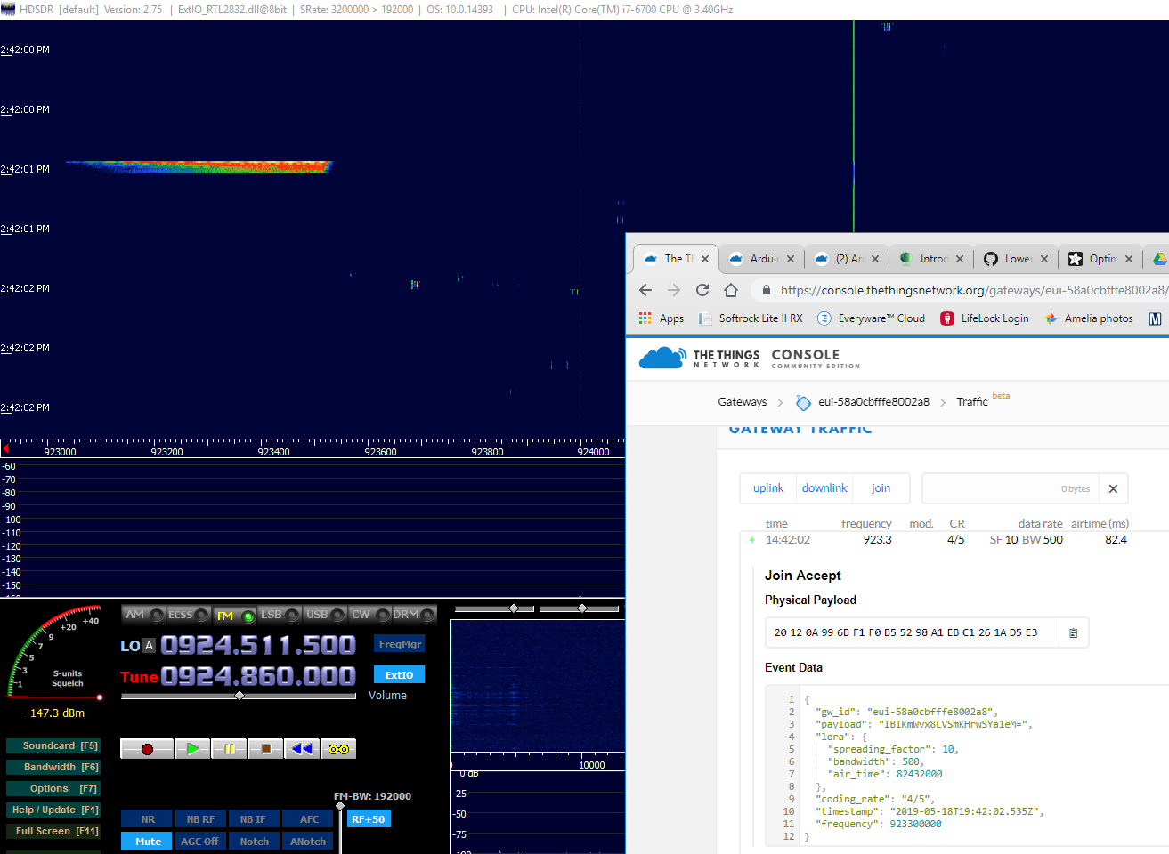Toggle the Mute button
This screenshot has width=1169, height=854.
tap(148, 842)
